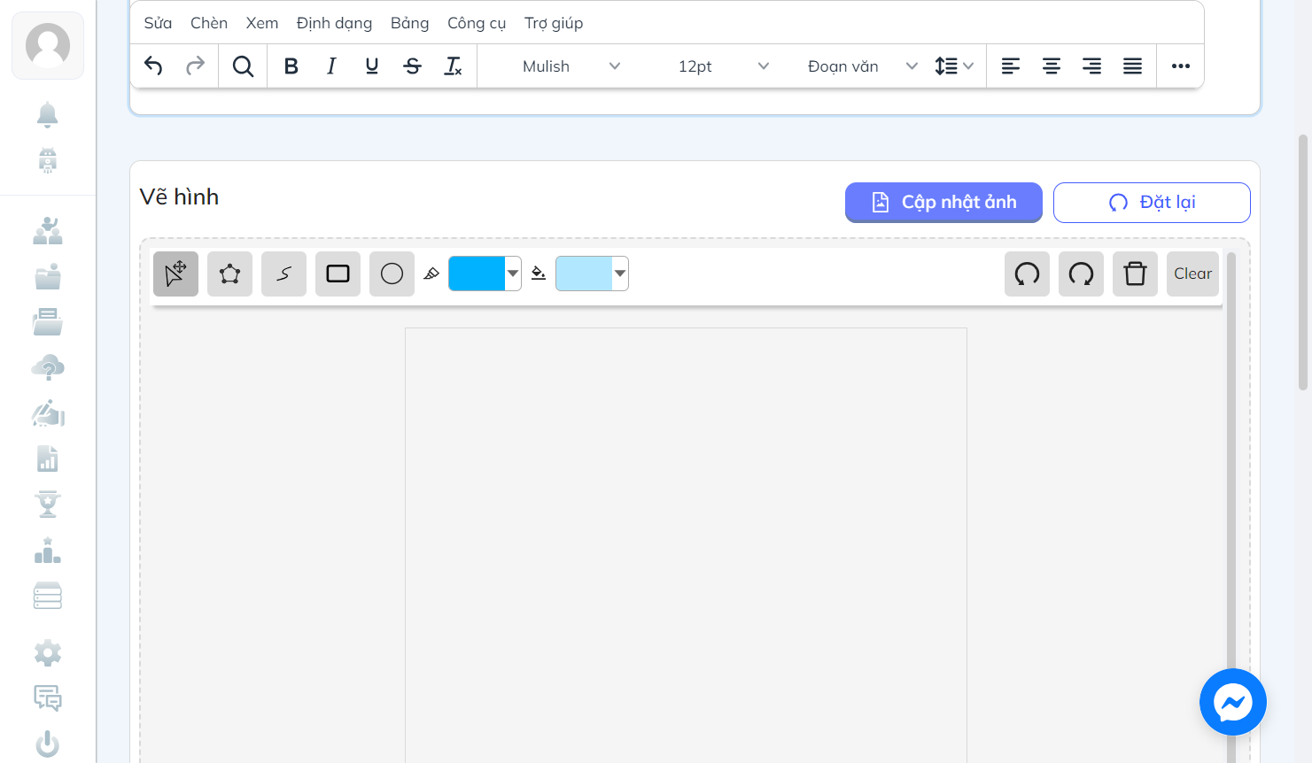The image size is (1312, 763).
Task: Click the Cập nhật ảnh button
Action: pos(943,202)
